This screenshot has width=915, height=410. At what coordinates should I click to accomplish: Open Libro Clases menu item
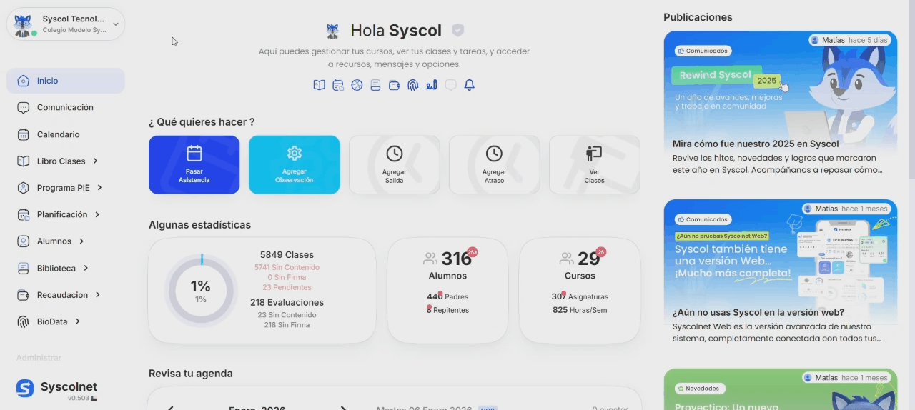pyautogui.click(x=66, y=161)
